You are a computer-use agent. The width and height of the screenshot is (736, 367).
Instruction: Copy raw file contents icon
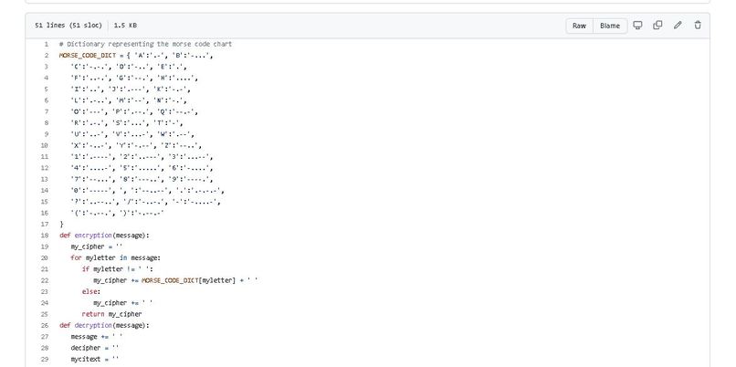[x=657, y=26]
